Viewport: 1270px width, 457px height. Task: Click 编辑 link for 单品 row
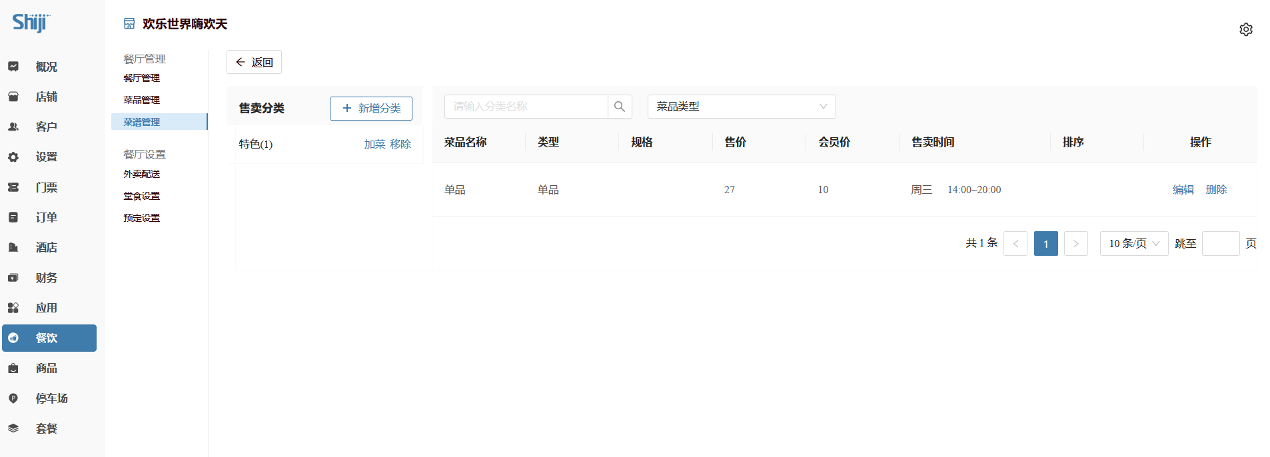click(x=1183, y=190)
